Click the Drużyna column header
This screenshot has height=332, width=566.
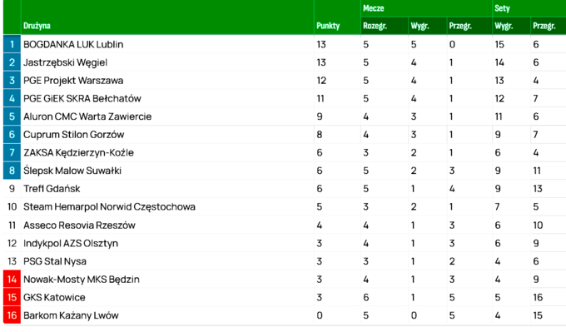[37, 26]
